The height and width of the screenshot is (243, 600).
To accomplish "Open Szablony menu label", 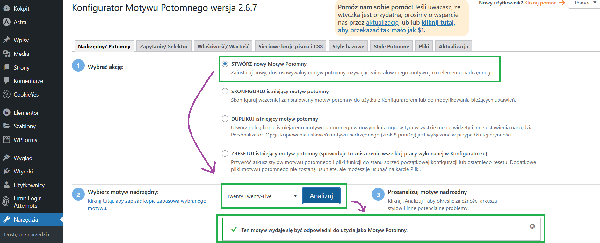I will pos(25,126).
